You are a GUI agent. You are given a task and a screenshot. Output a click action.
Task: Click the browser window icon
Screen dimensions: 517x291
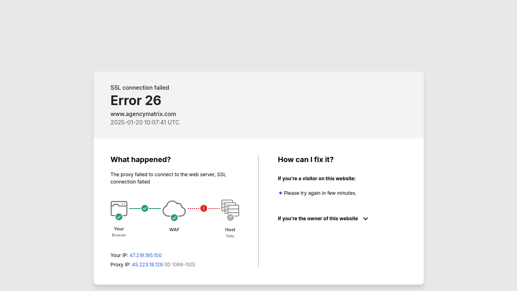[119, 208]
